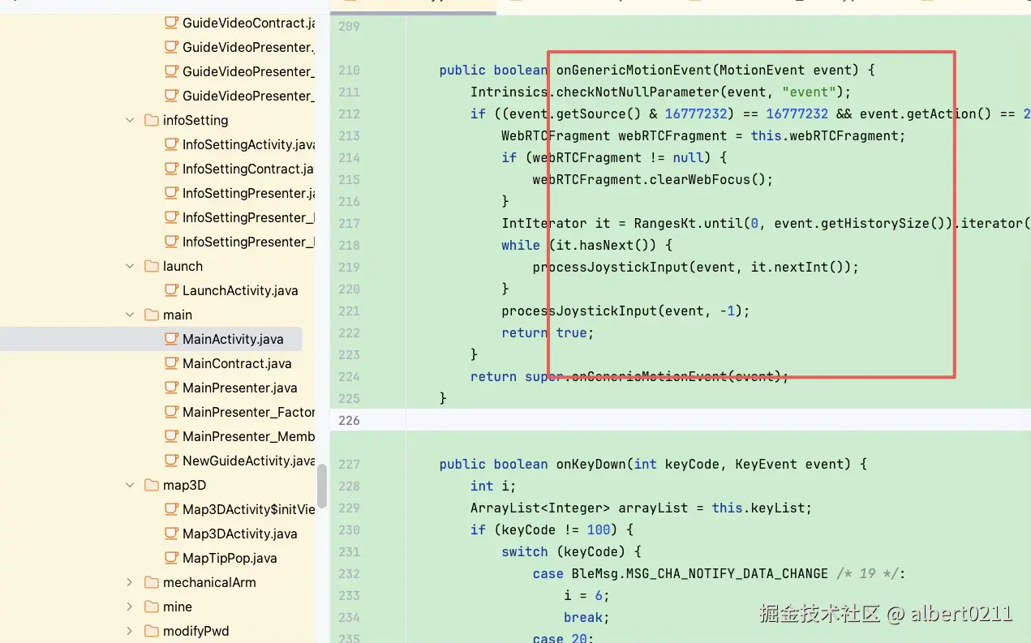Open GuideVideoPresenter. file without underscore
The height and width of the screenshot is (643, 1031).
click(x=248, y=47)
